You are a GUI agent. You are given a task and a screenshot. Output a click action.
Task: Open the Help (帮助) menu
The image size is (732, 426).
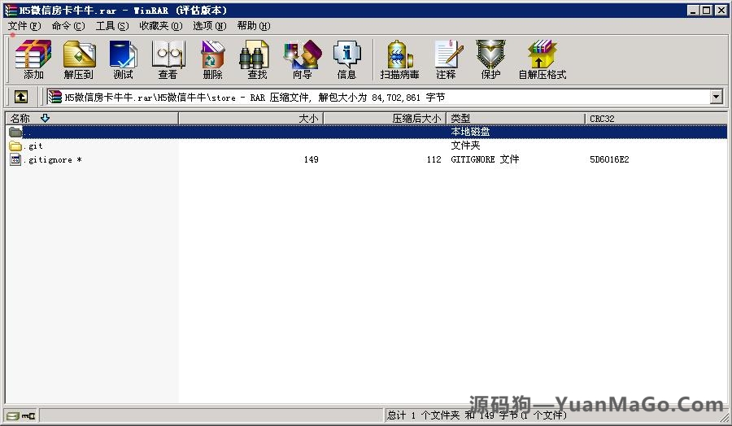pyautogui.click(x=254, y=26)
